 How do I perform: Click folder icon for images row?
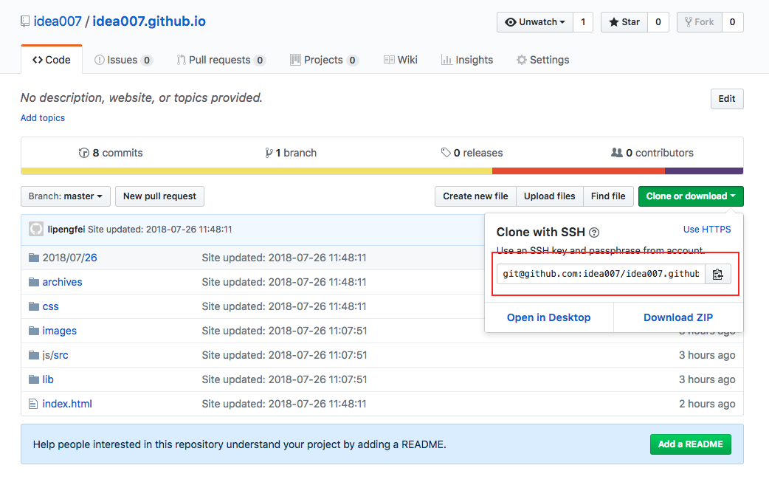(x=34, y=331)
